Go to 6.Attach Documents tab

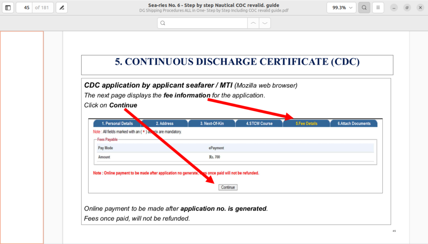[x=354, y=123]
